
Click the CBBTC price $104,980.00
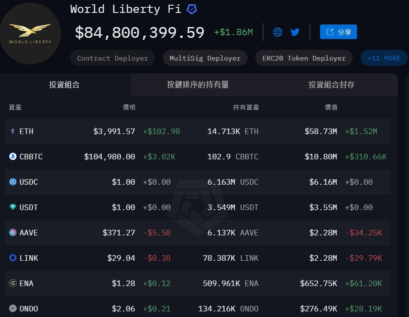pos(110,156)
